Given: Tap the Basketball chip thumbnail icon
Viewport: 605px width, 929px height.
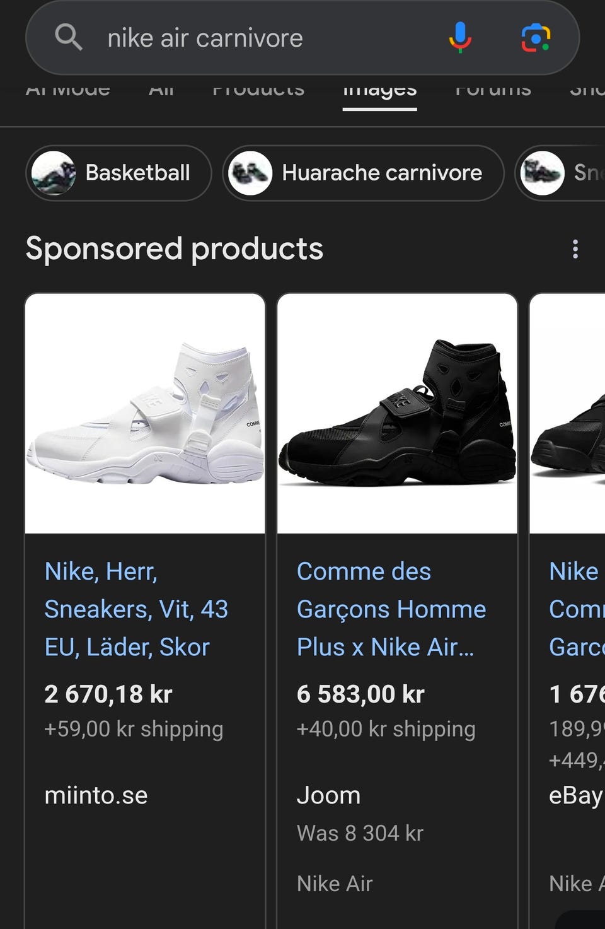Looking at the screenshot, I should [x=54, y=173].
